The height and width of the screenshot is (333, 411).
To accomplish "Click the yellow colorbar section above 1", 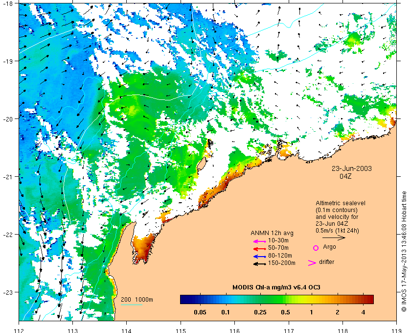I will tap(311, 299).
